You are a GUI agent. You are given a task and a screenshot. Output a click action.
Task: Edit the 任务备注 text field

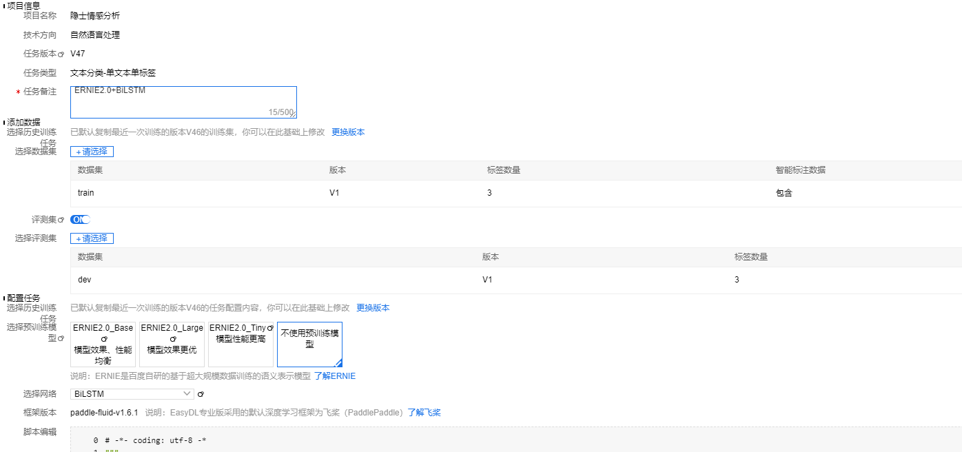pyautogui.click(x=183, y=99)
